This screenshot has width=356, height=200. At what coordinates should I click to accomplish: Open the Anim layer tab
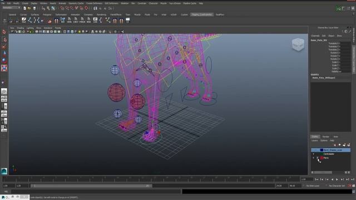click(x=335, y=137)
